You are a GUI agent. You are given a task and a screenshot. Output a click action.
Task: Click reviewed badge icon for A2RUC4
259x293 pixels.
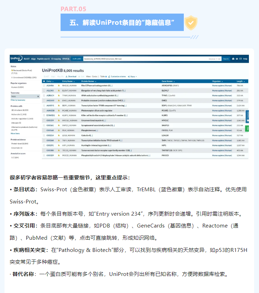58,95
